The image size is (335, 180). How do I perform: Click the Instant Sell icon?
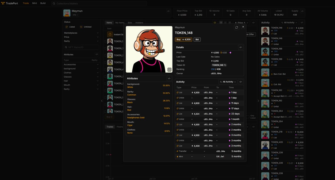click(110, 34)
